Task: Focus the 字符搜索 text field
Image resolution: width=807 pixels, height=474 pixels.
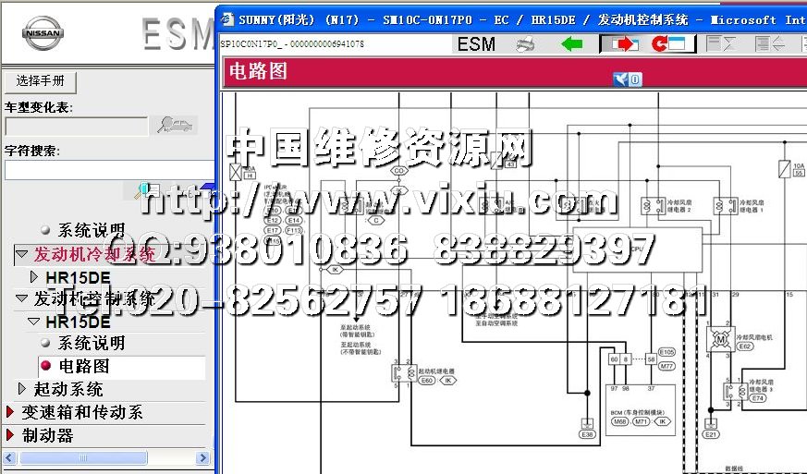Action: (110, 170)
